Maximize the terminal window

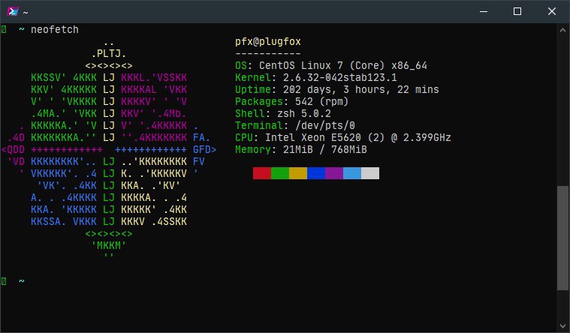(x=517, y=11)
